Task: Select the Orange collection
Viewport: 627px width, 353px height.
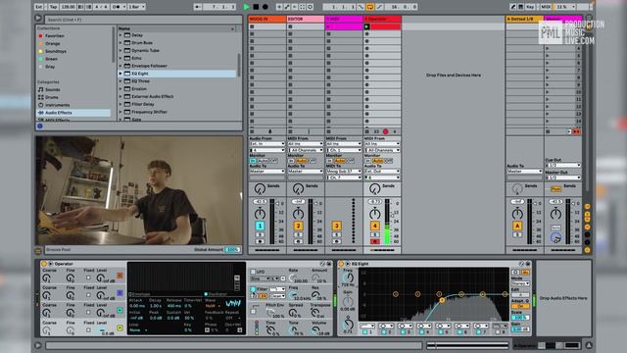Action: click(52, 43)
